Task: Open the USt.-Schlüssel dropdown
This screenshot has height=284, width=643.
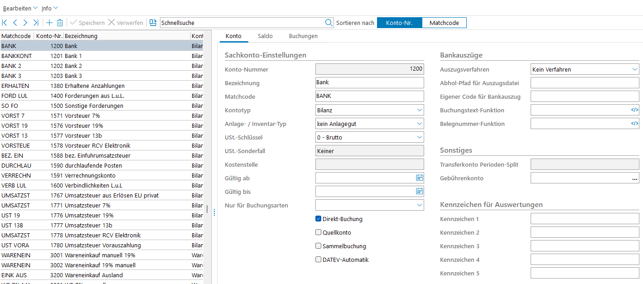Action: 419,137
